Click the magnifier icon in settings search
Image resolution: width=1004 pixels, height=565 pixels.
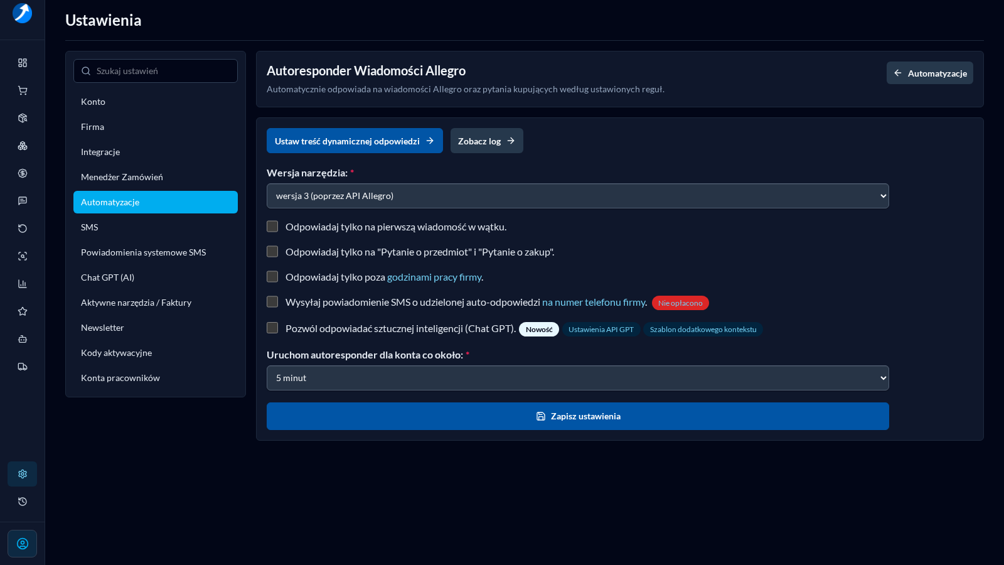pyautogui.click(x=86, y=71)
